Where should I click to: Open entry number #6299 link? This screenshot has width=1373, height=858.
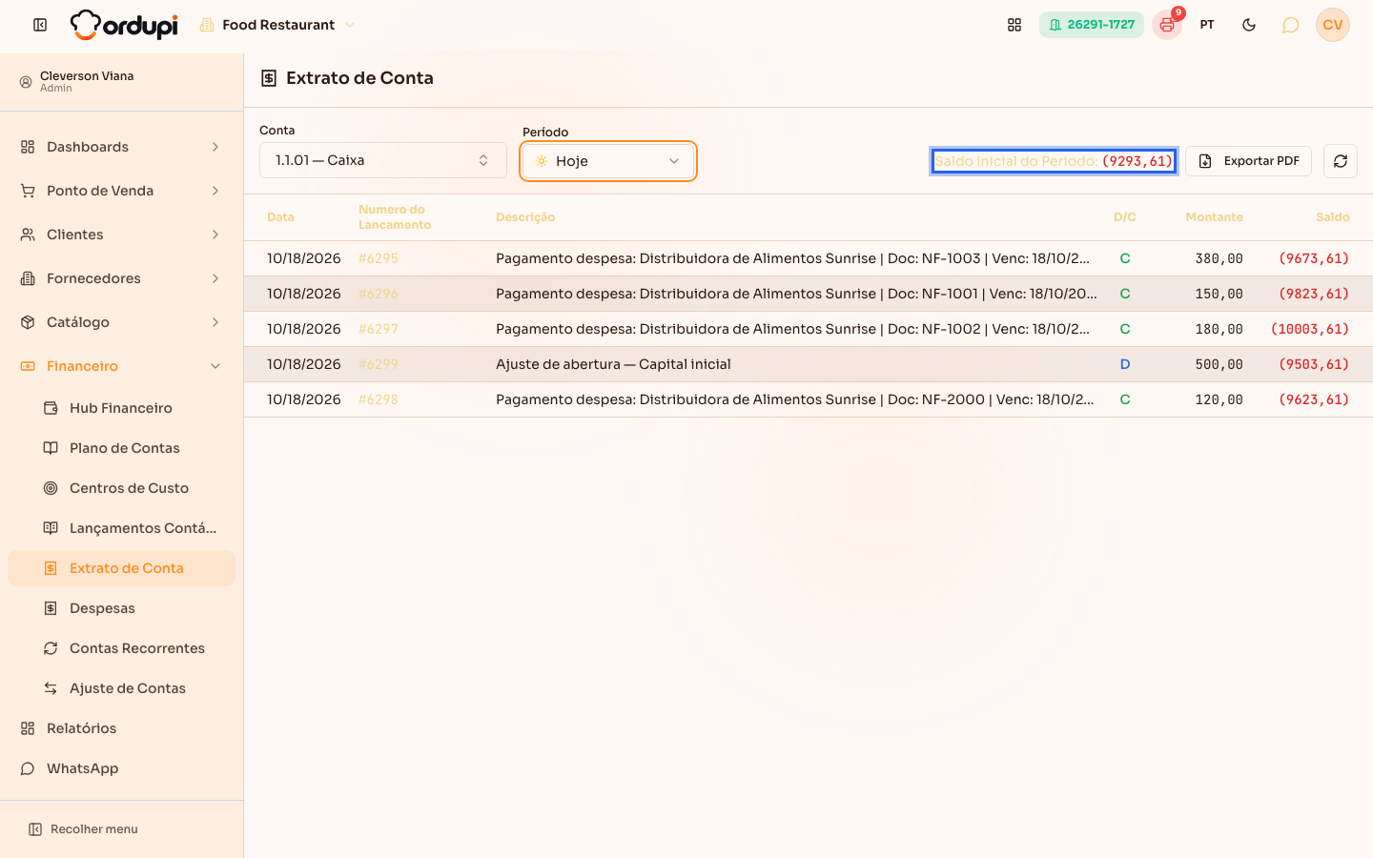[379, 364]
